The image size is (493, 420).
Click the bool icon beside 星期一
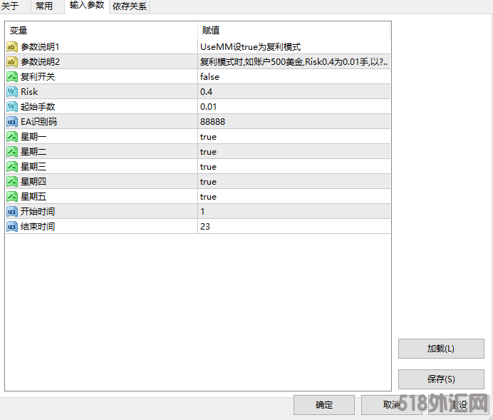tap(11, 136)
